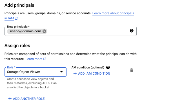Click plus icon of Add IAM Condition
This screenshot has width=175, height=108.
tap(75, 73)
